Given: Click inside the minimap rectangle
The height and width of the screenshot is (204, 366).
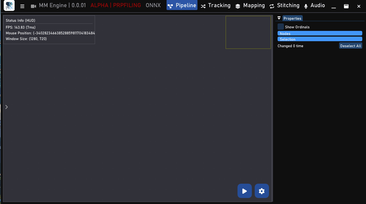Looking at the screenshot, I should pos(248,32).
